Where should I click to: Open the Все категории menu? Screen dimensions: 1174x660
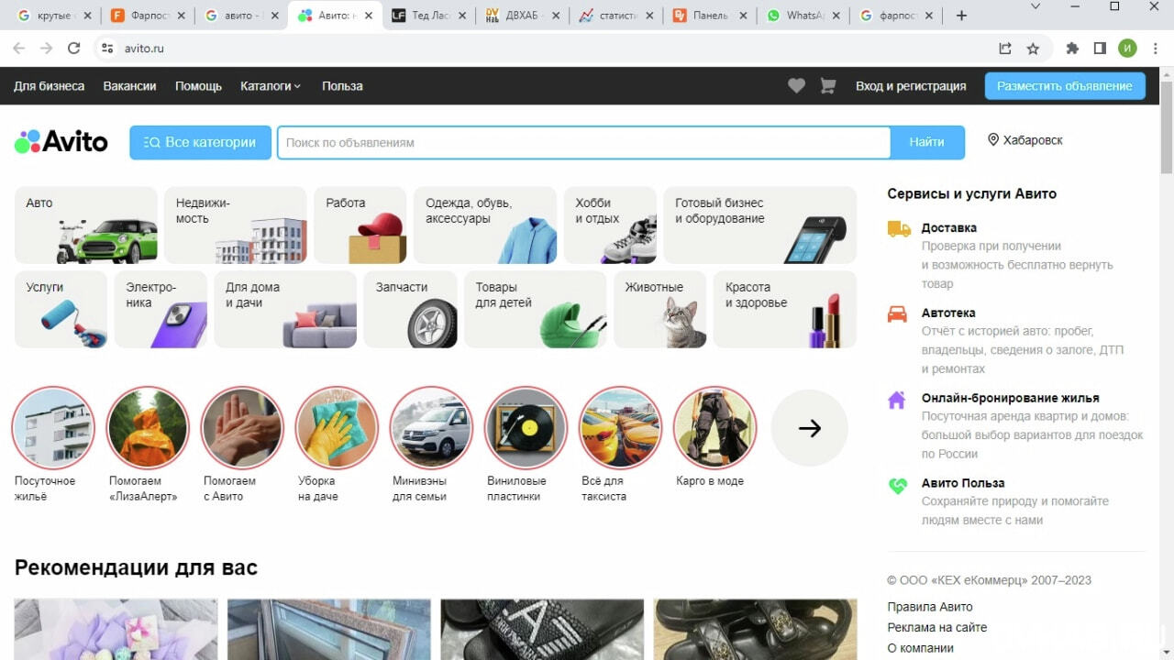(200, 142)
